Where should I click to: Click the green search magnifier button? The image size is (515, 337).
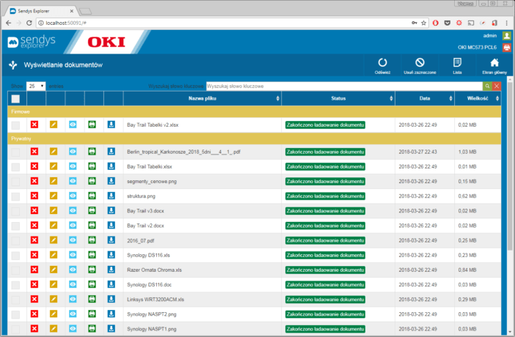point(487,86)
